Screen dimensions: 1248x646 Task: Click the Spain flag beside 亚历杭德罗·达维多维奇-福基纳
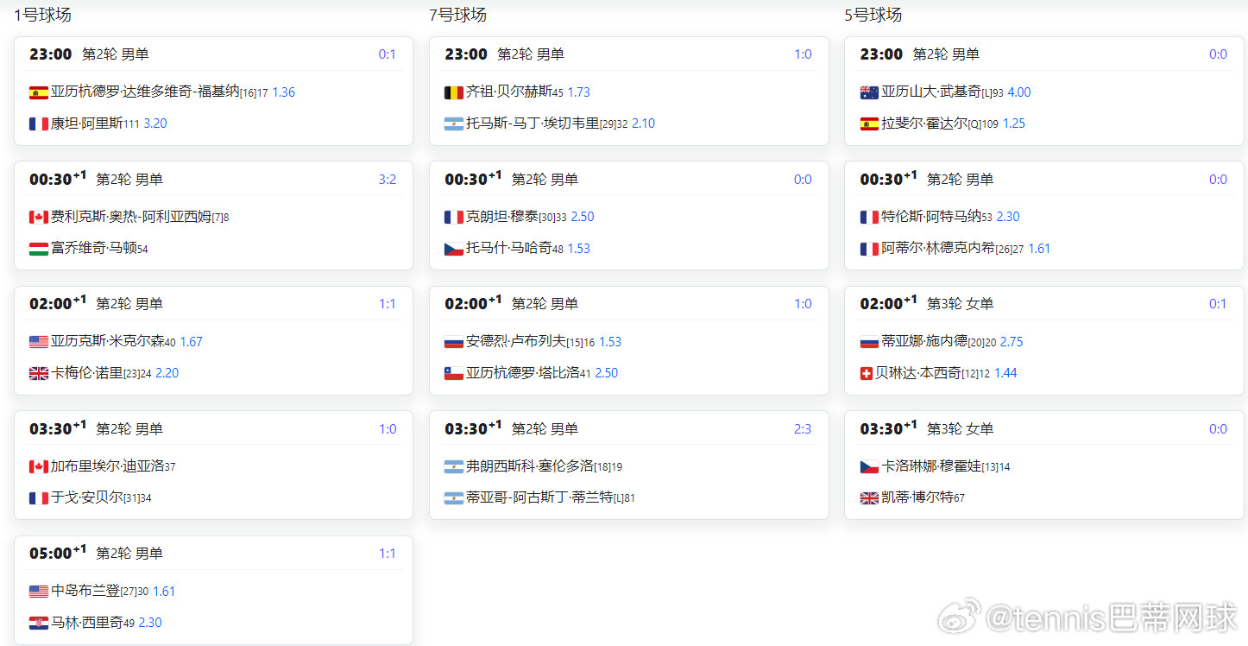39,92
